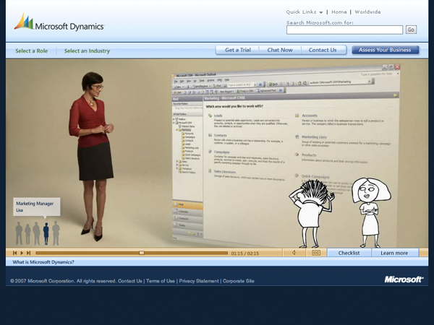Click the Search Microsoft.com input field

tap(344, 30)
